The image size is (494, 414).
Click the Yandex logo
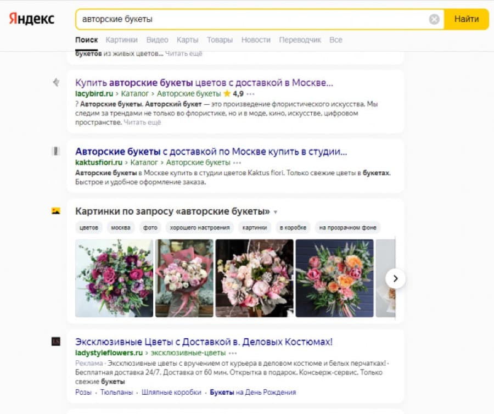pyautogui.click(x=31, y=19)
